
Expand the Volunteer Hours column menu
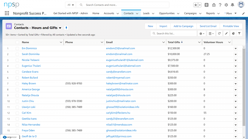coord(229,42)
